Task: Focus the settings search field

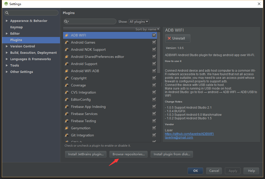Action: coord(31,13)
